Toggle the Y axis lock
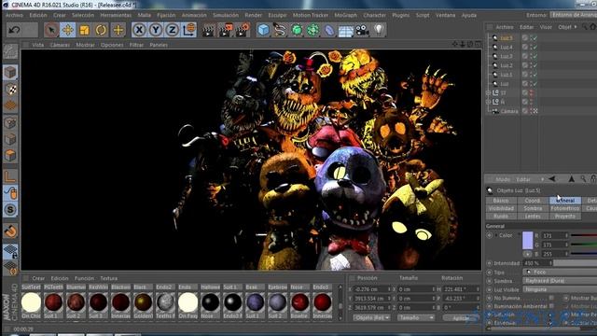This screenshot has height=336, width=597. (x=156, y=30)
